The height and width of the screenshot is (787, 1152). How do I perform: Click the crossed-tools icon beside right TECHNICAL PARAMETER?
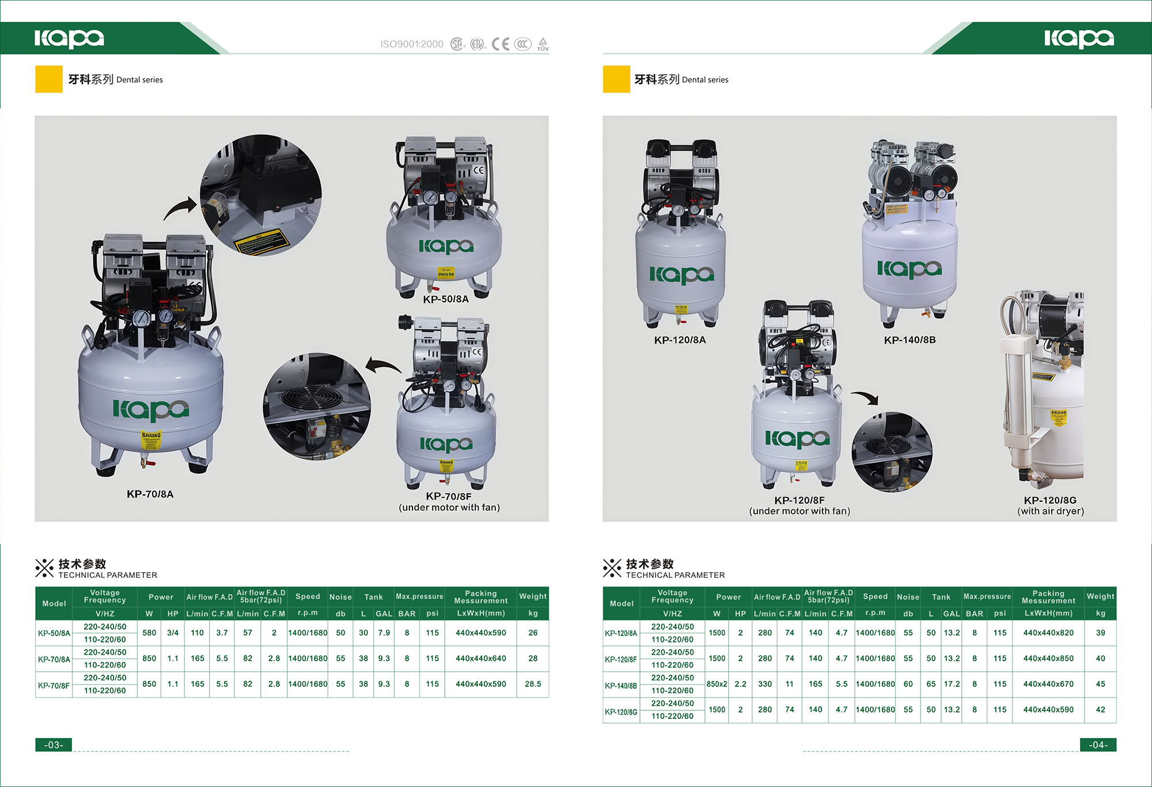tap(612, 568)
